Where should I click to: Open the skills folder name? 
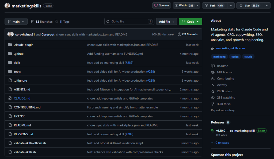tap(17, 62)
